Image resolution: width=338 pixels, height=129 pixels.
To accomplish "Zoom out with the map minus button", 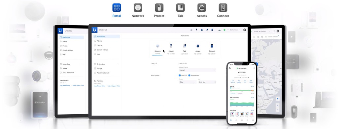I will click(x=277, y=110).
